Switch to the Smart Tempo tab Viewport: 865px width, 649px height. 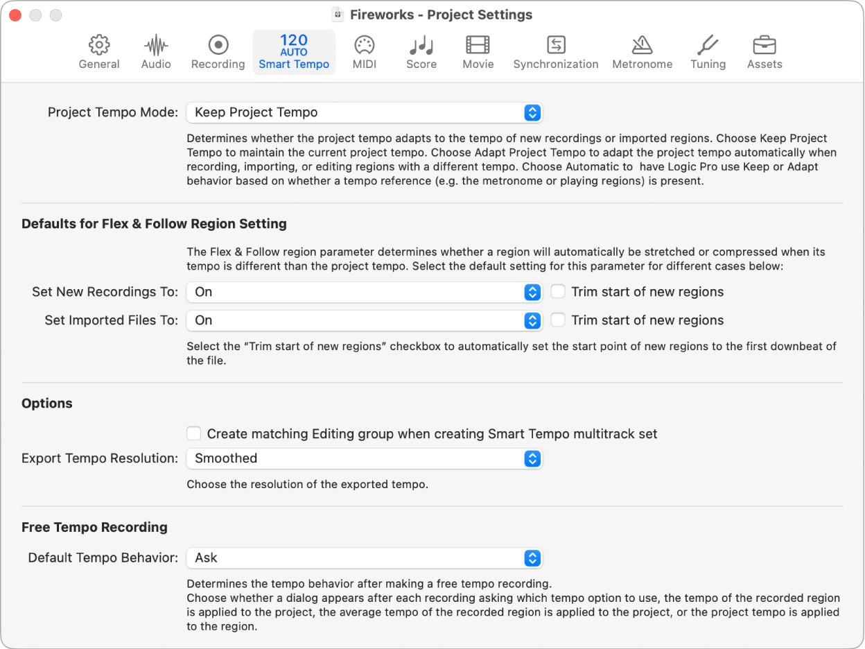294,52
